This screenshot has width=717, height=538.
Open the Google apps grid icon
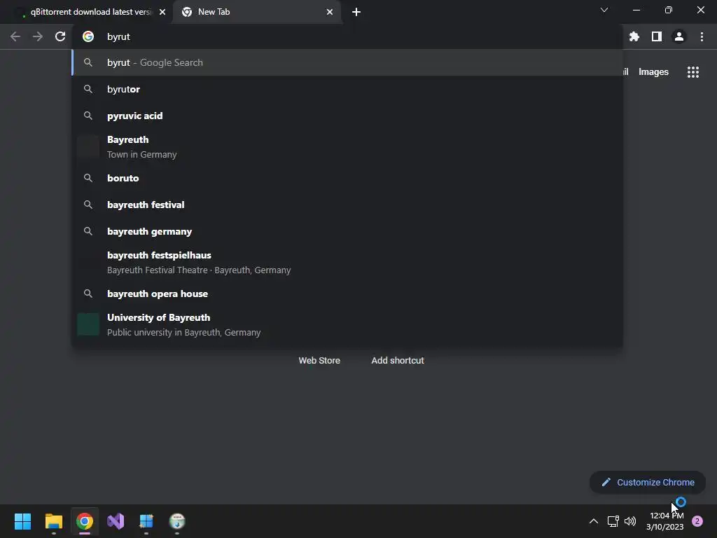coord(693,72)
